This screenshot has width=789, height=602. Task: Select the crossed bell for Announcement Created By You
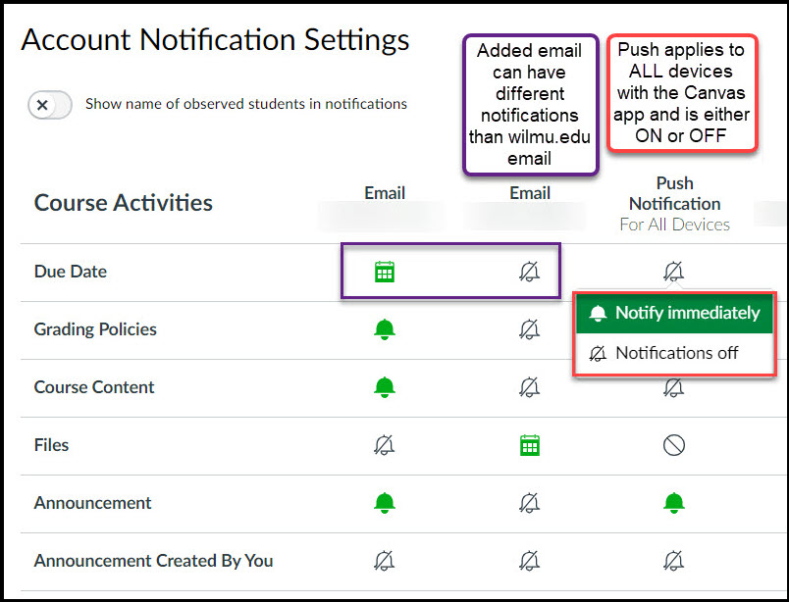point(385,562)
